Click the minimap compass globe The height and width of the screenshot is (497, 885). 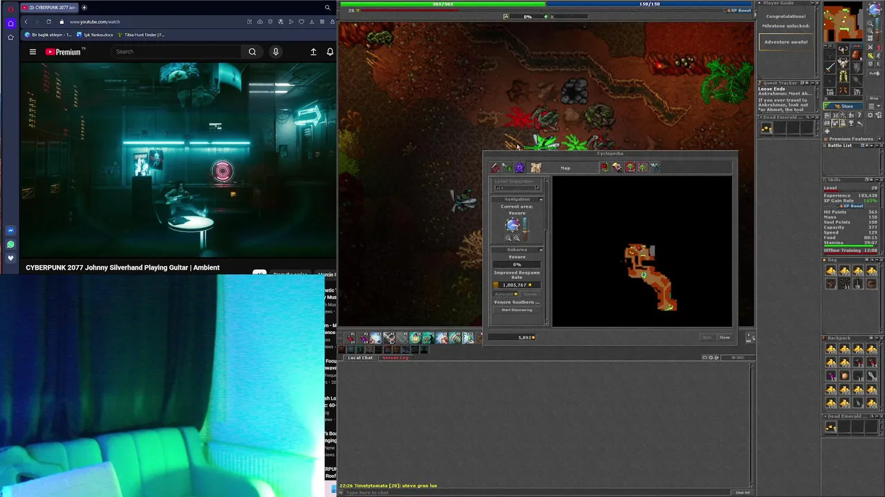coord(874,10)
